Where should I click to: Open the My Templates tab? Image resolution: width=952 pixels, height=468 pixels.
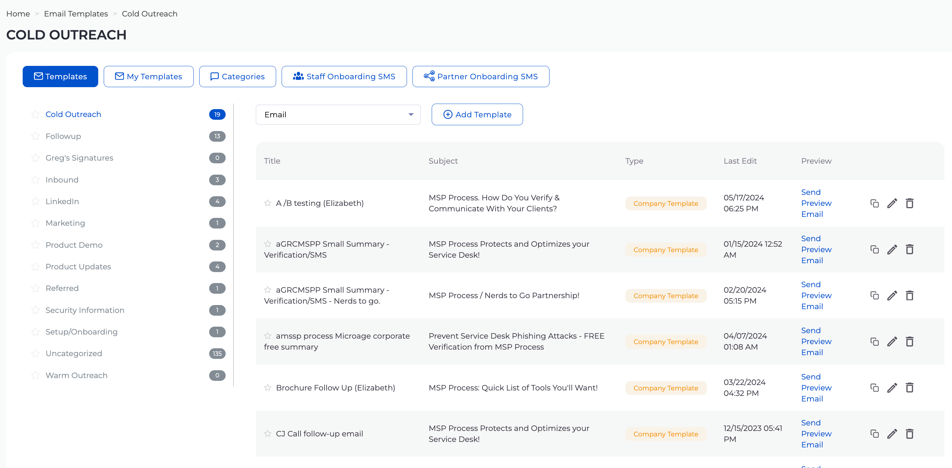(x=149, y=77)
